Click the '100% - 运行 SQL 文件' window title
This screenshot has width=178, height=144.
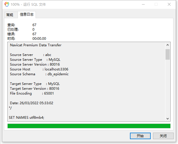coord(28,5)
